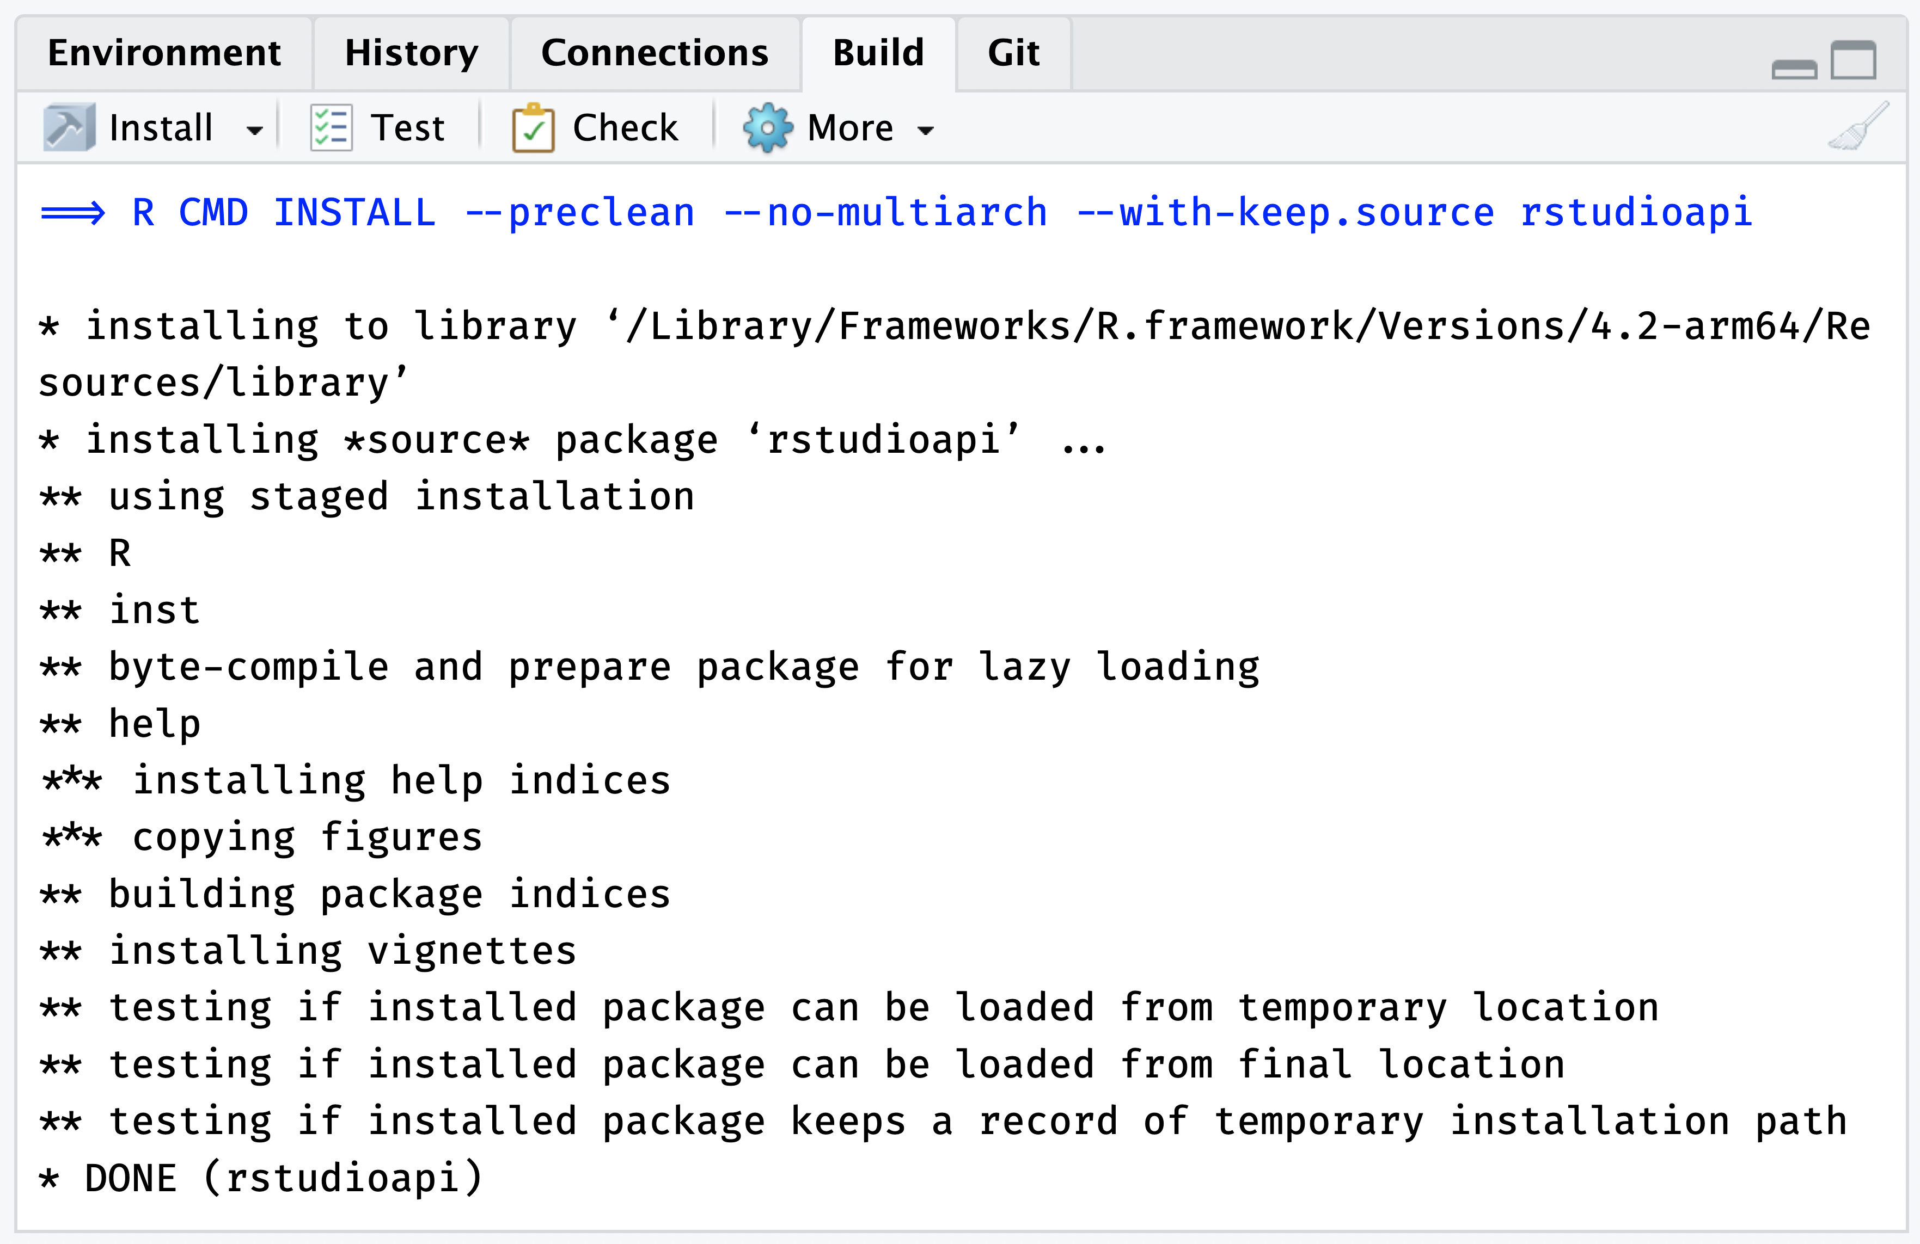The height and width of the screenshot is (1244, 1920).
Task: Click the Check clipboard icon
Action: coord(533,127)
